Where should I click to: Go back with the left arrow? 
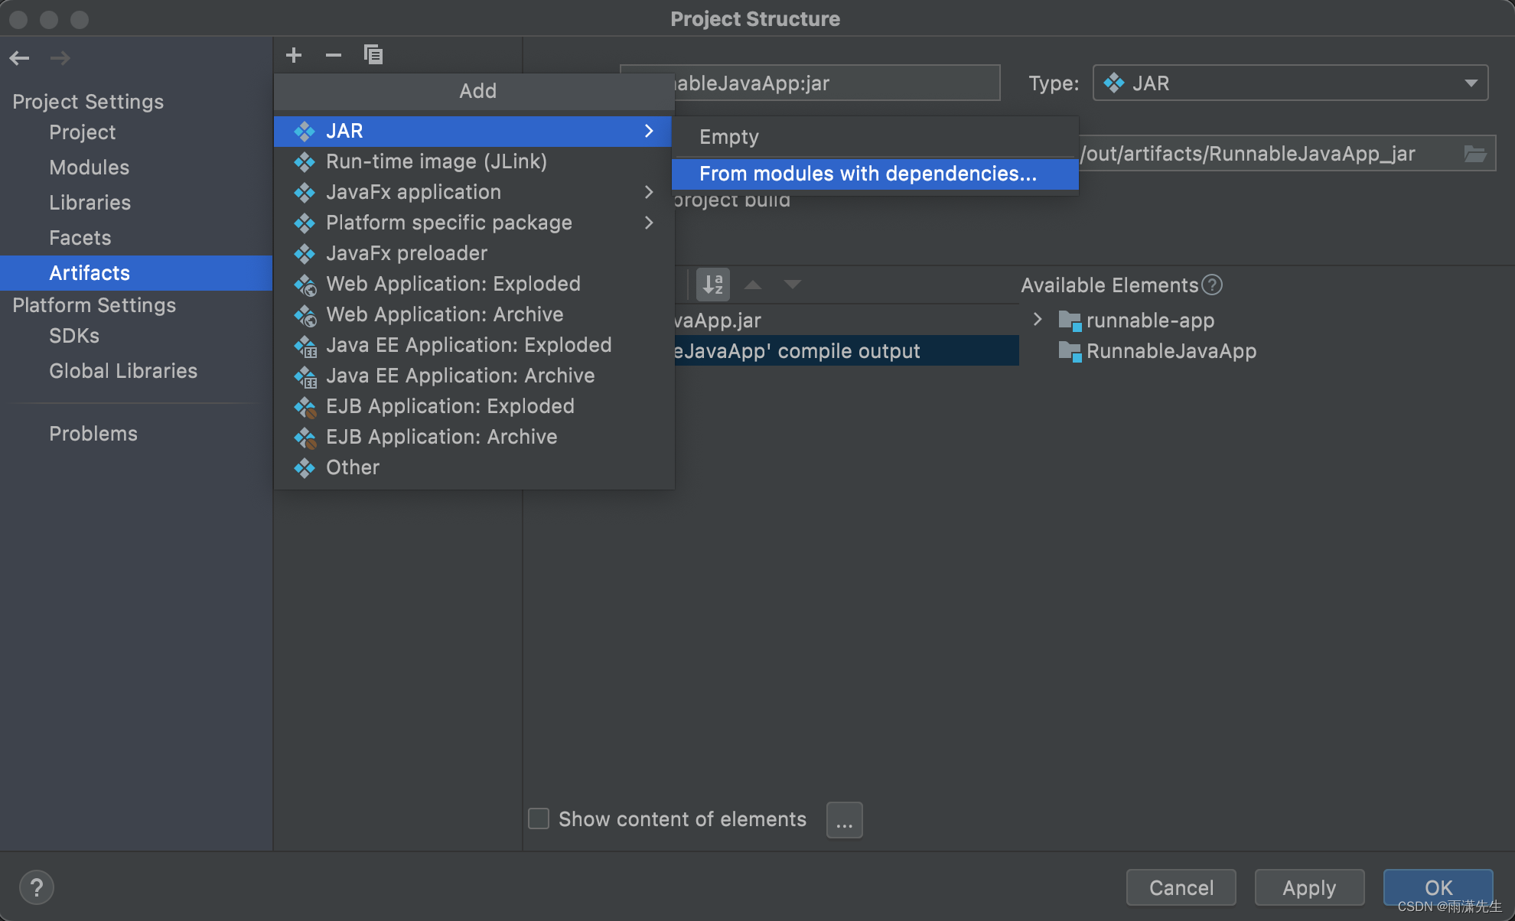click(x=20, y=58)
